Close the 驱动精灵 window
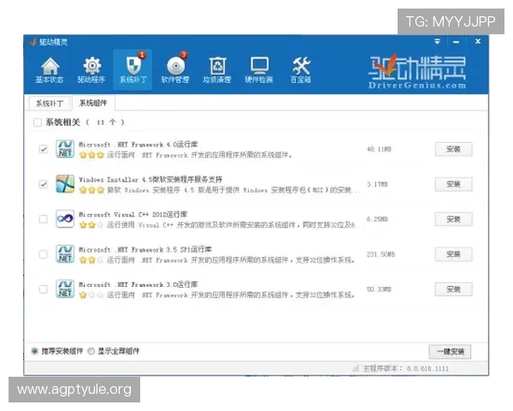 478,42
